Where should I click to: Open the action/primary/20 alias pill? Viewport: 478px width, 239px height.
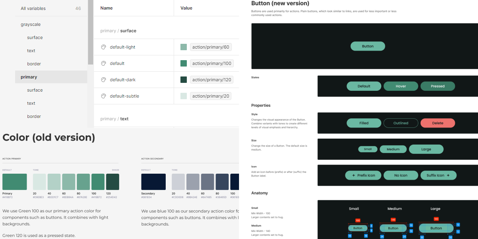211,96
